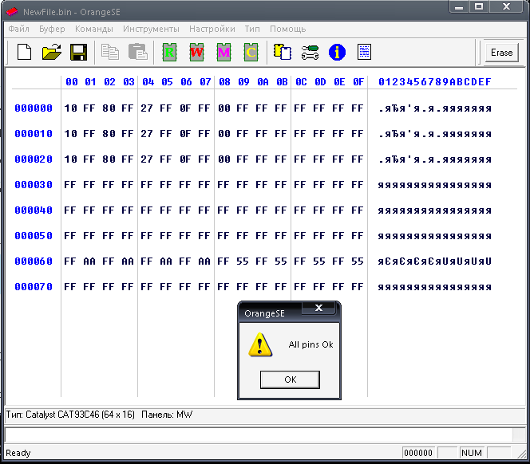Screen dimensions: 530x464
Task: Open a file using the folder icon
Action: tap(51, 53)
